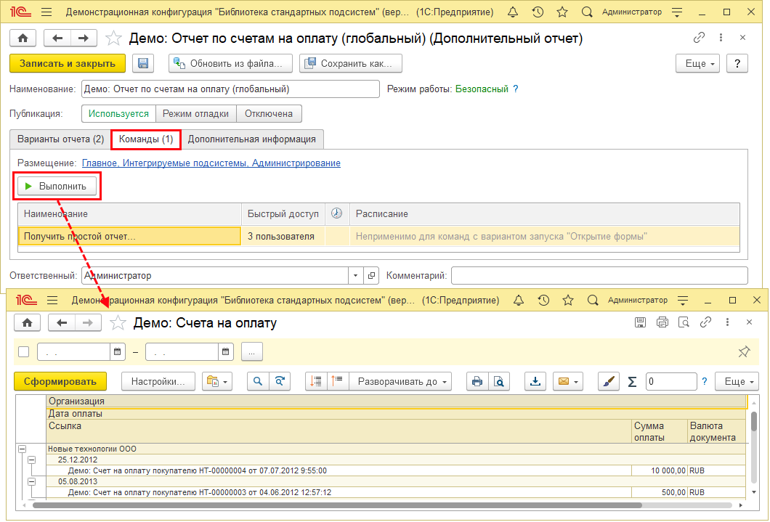The width and height of the screenshot is (770, 522).
Task: Open Ответственный field dropdown arrow
Action: pos(355,276)
